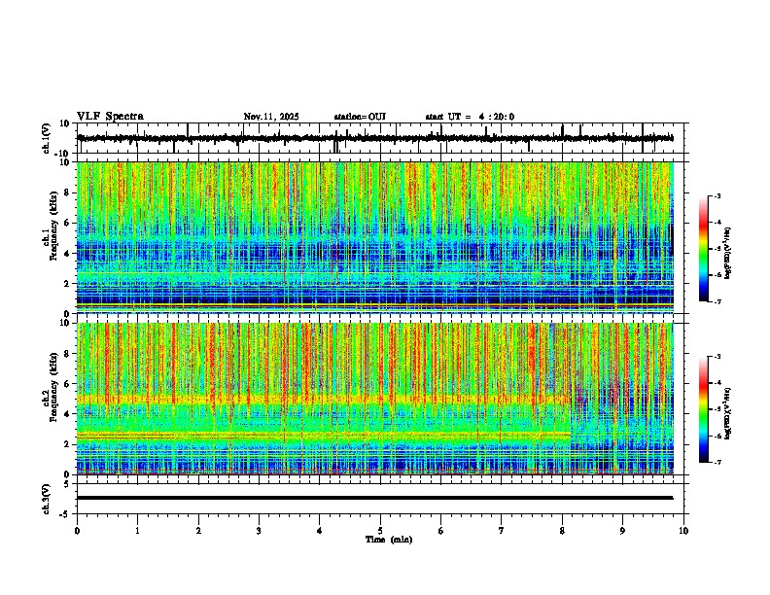
Task: Click the 'Time (min)' axis label
Action: pos(389,540)
